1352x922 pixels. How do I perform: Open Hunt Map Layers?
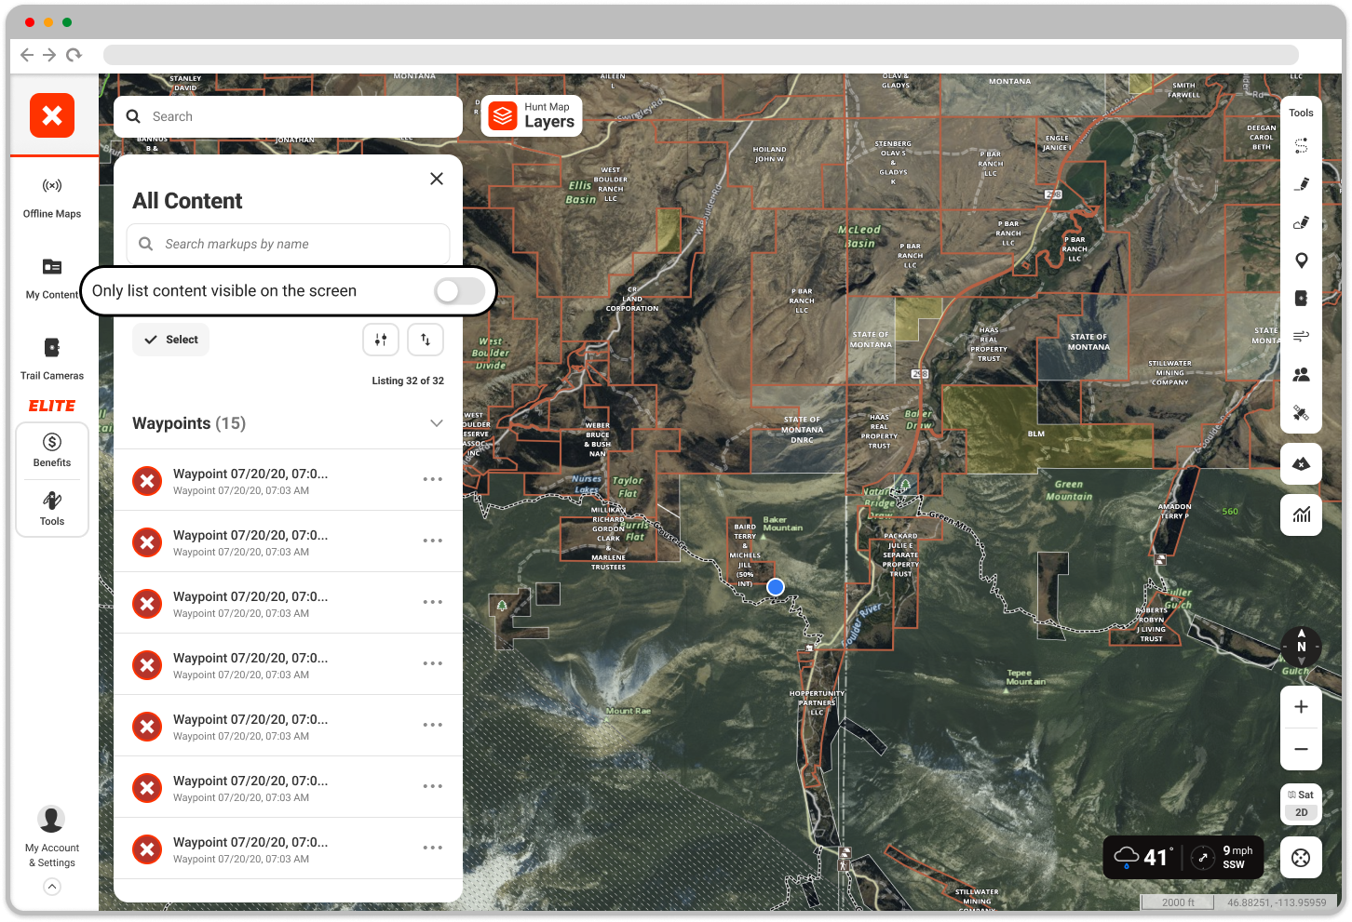pyautogui.click(x=532, y=116)
